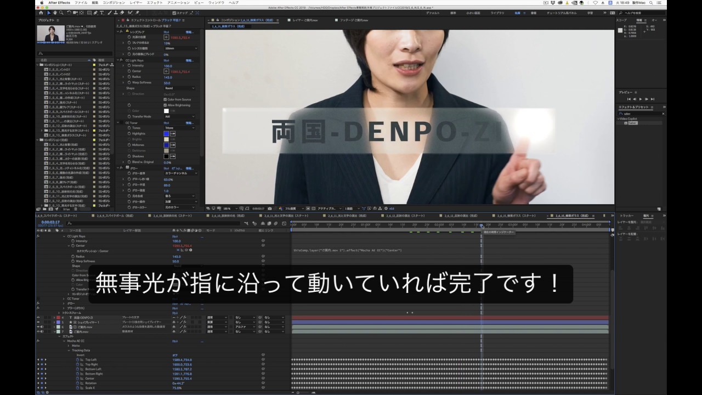Screen dimensions: 702x395
Task: Click the CC Toner Midtones color swatch
Action: click(166, 145)
